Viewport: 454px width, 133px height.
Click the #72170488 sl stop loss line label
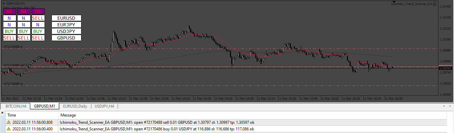(13, 47)
